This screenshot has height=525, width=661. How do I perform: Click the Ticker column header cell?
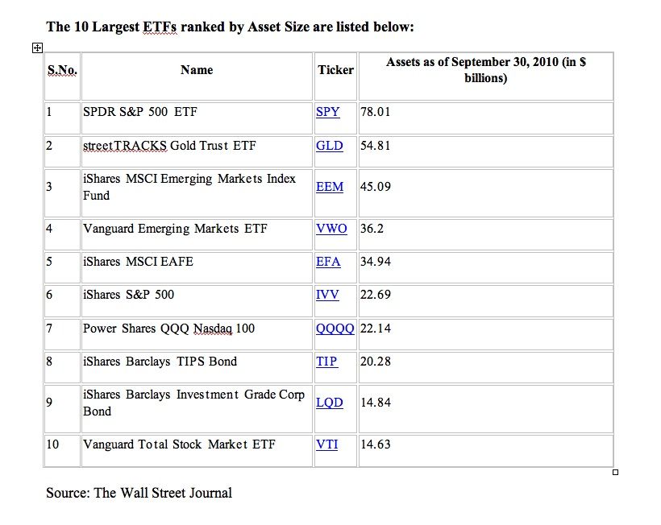pyautogui.click(x=335, y=76)
